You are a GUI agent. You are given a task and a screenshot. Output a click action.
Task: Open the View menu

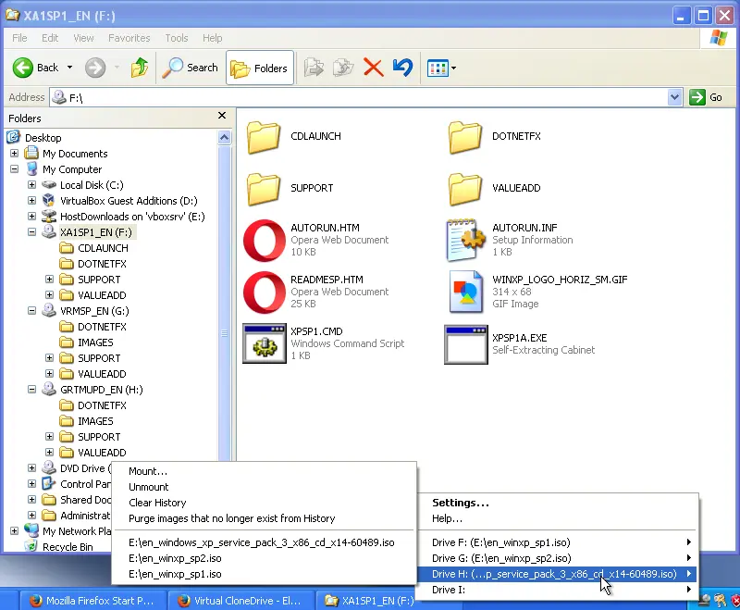click(x=83, y=38)
